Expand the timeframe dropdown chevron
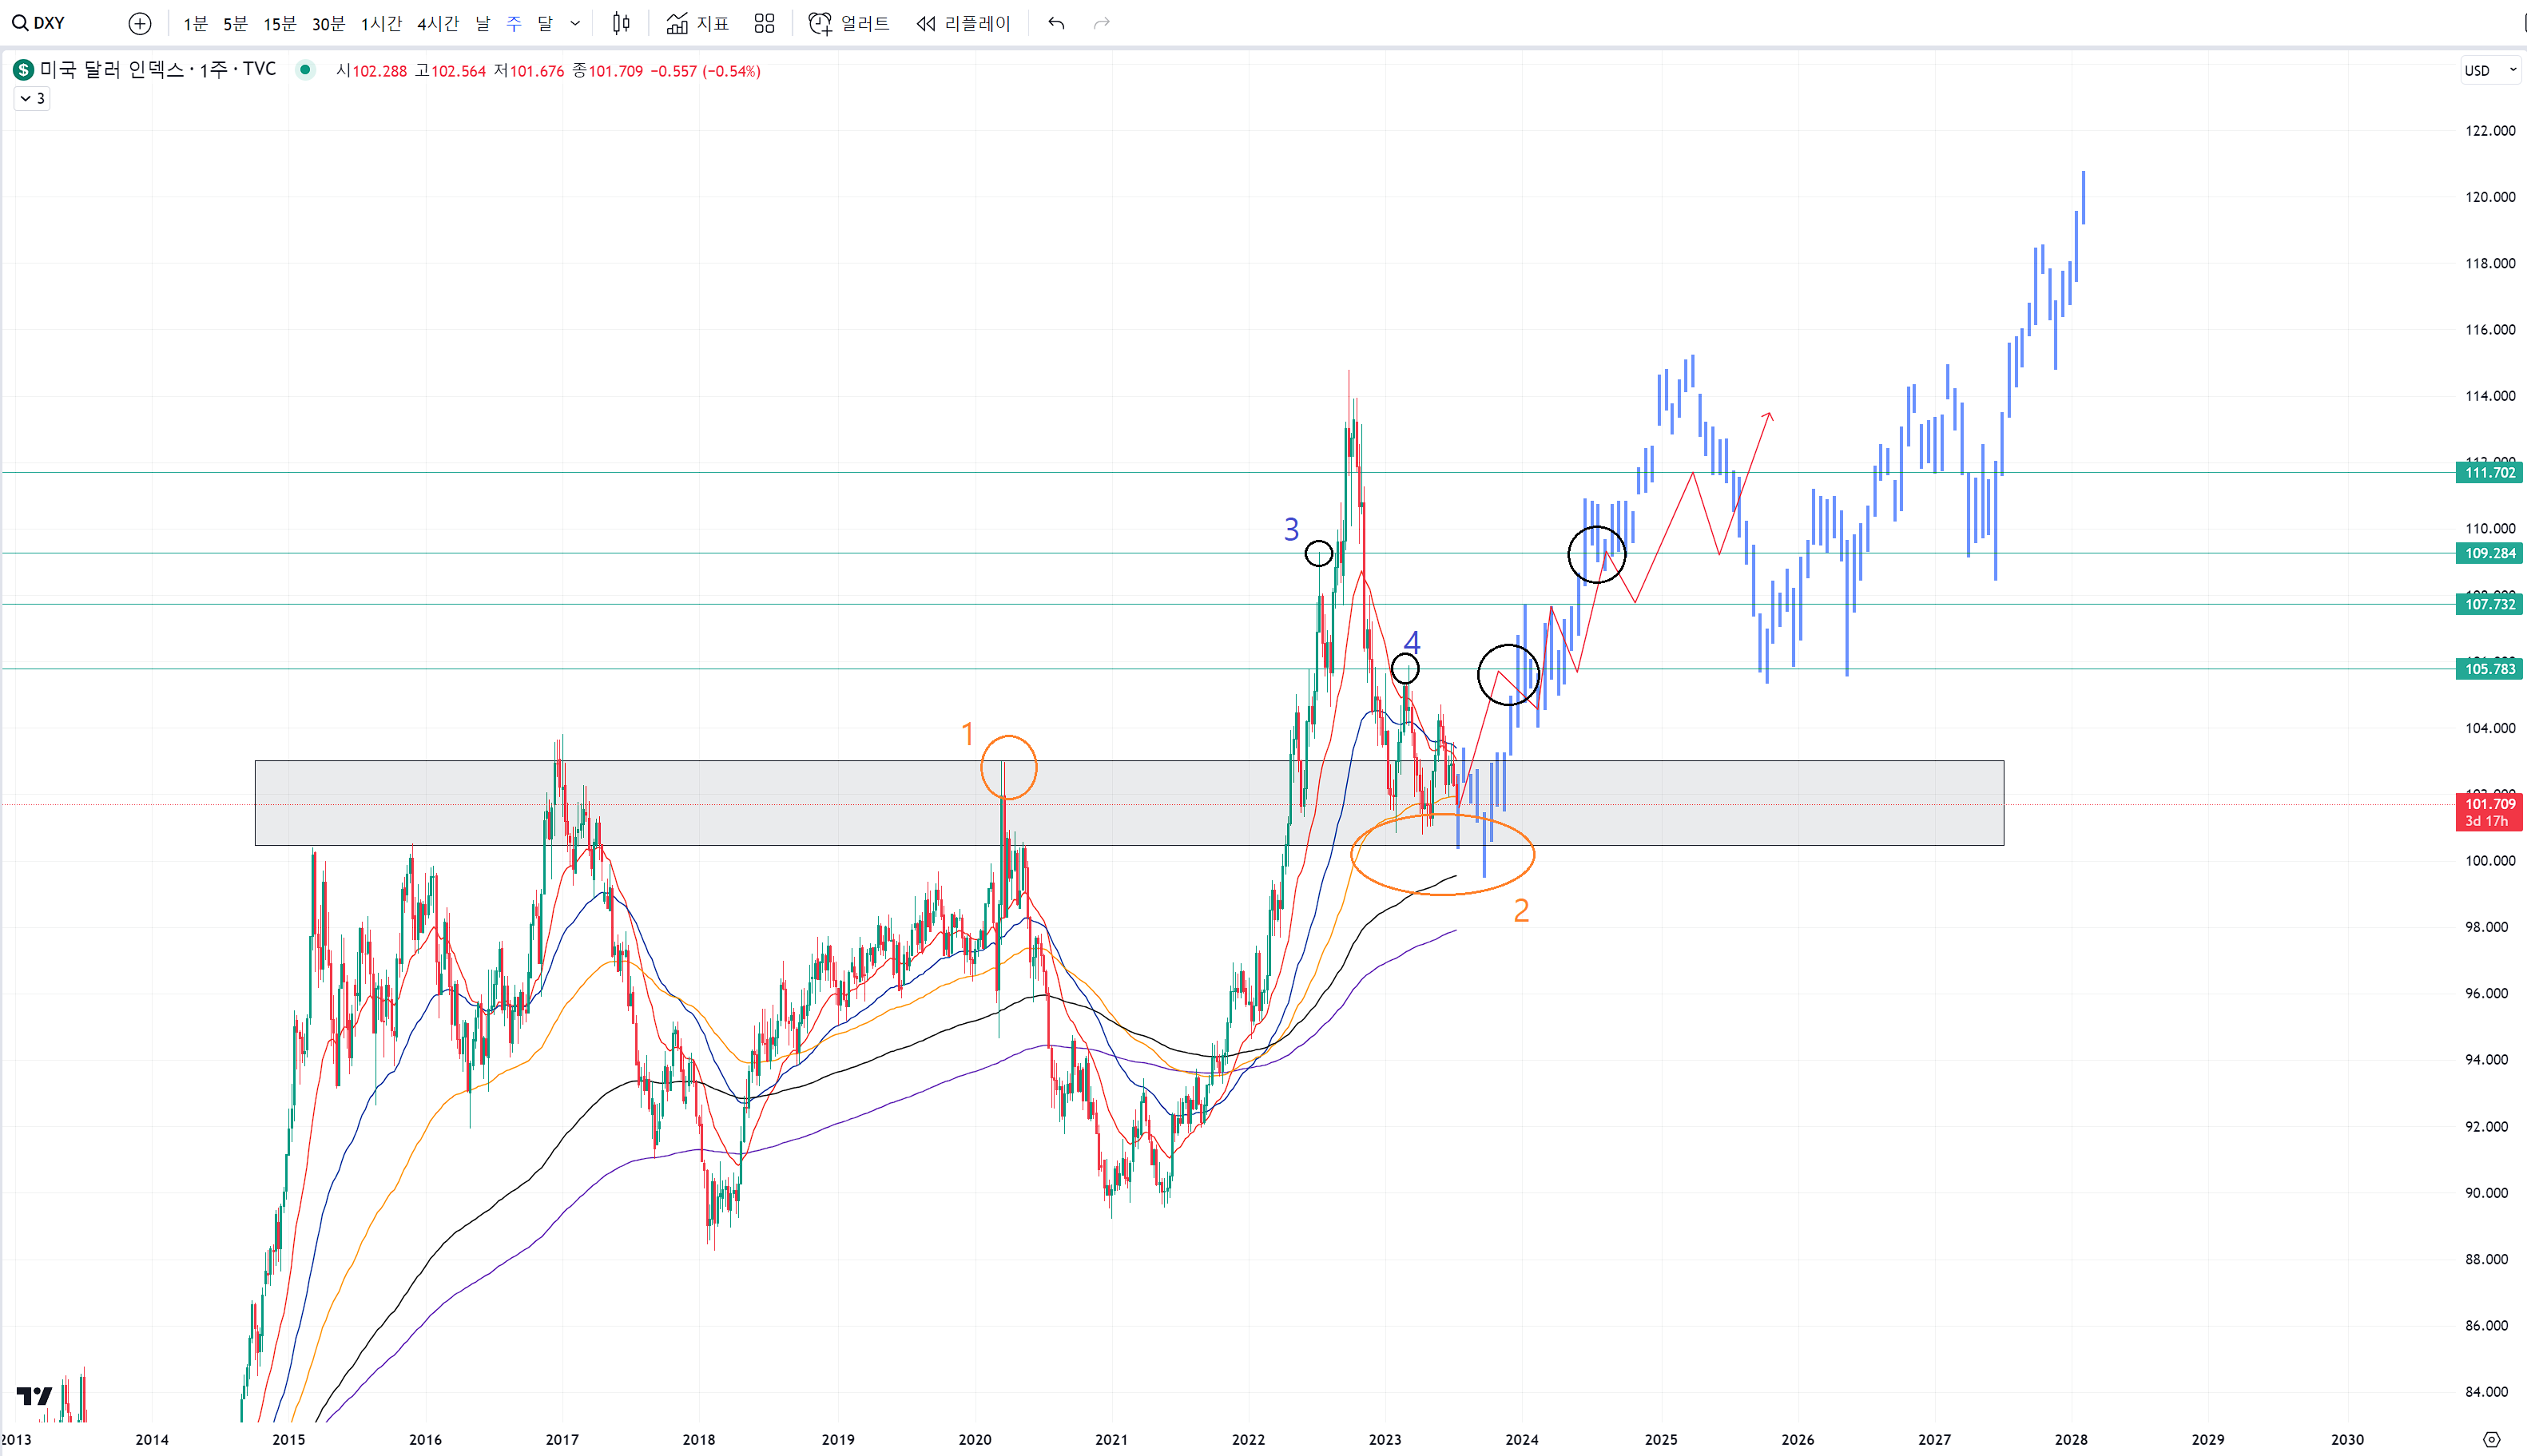Screen dimensions: 2527x1456 point(575,23)
